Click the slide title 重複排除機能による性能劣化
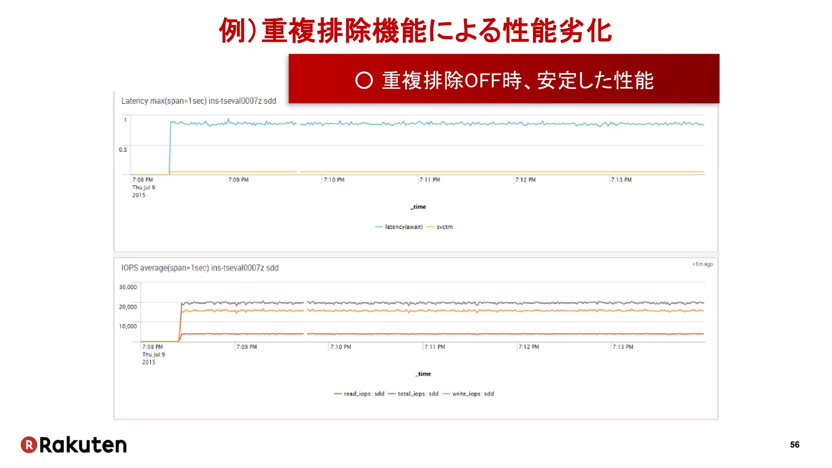Image resolution: width=832 pixels, height=468 pixels. point(416,30)
